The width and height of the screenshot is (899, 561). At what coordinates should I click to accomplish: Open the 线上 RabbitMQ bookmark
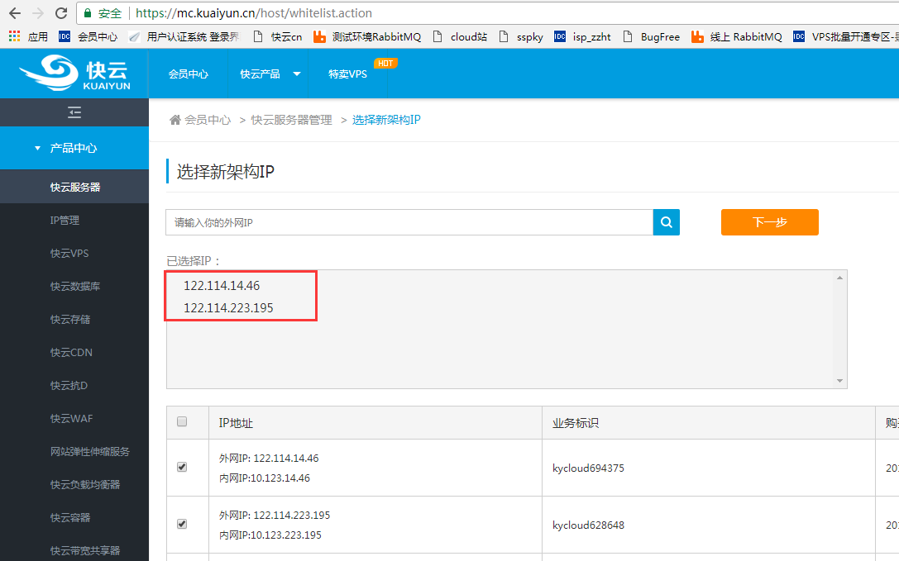736,36
